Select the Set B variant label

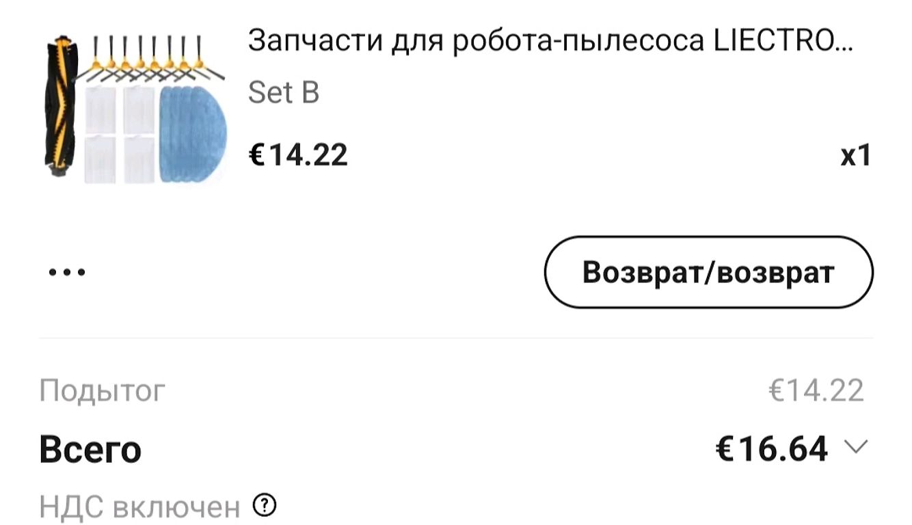(283, 92)
